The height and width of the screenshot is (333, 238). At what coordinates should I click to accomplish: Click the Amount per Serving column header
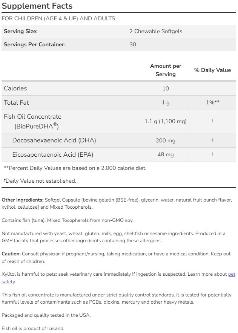166,70
